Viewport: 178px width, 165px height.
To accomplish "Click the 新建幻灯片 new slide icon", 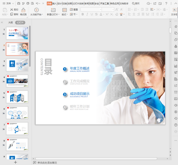I will 53,10.
